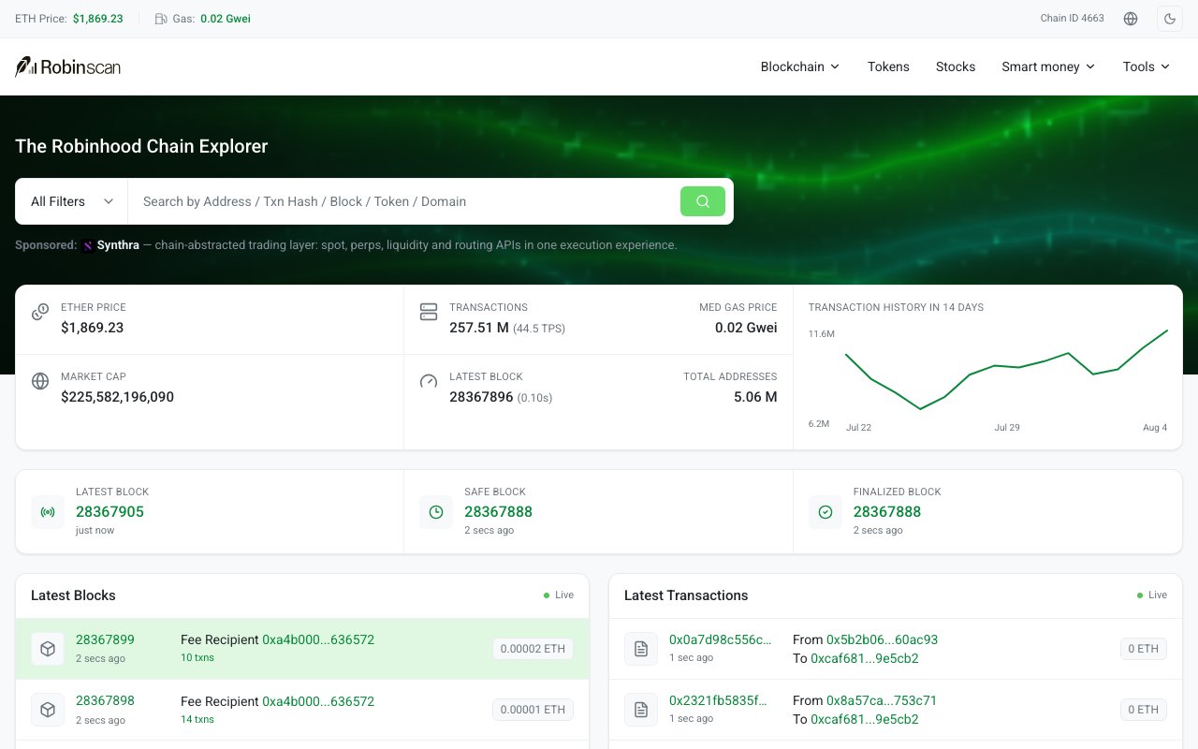Click the Market Cap globe icon
1198x749 pixels.
pyautogui.click(x=40, y=381)
